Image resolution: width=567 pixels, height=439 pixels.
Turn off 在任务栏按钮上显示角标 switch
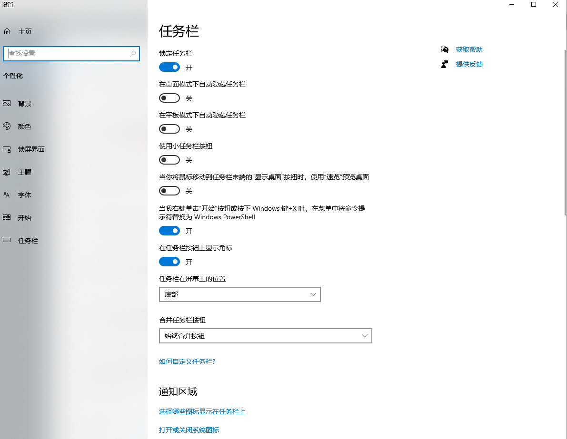(x=169, y=262)
